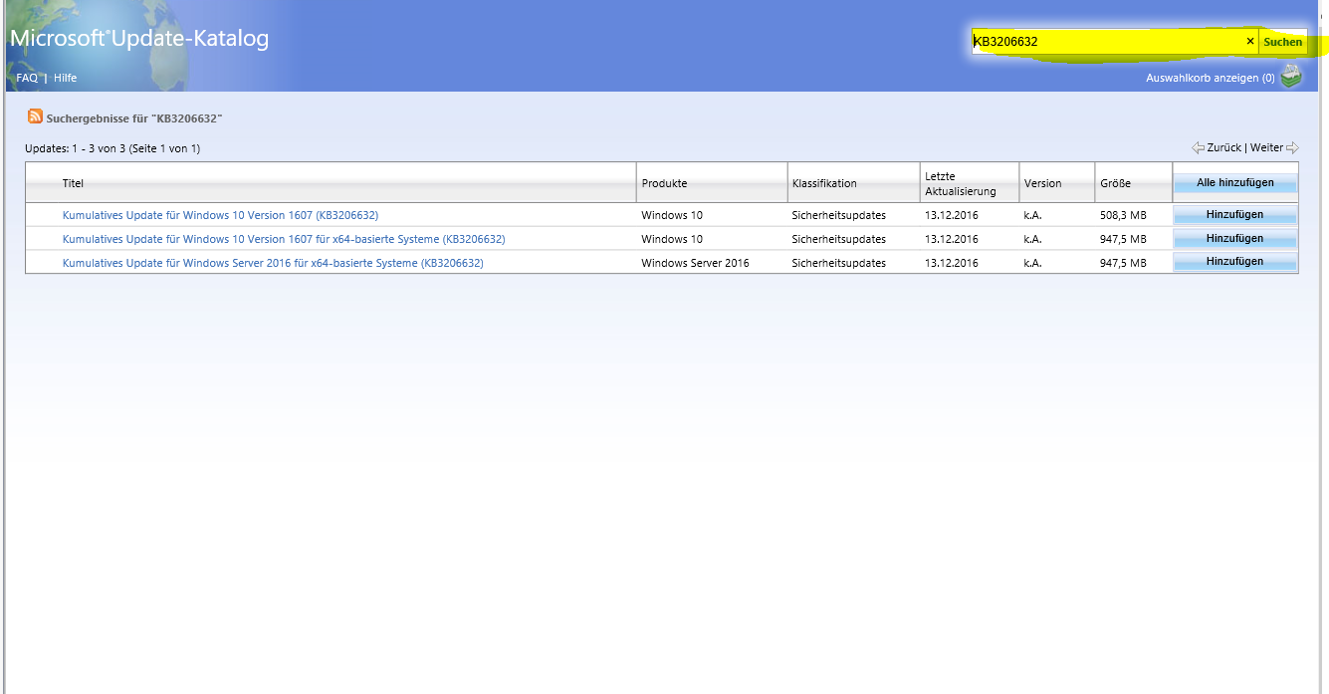This screenshot has width=1329, height=694.
Task: Open the FAQ link
Action: pos(27,78)
